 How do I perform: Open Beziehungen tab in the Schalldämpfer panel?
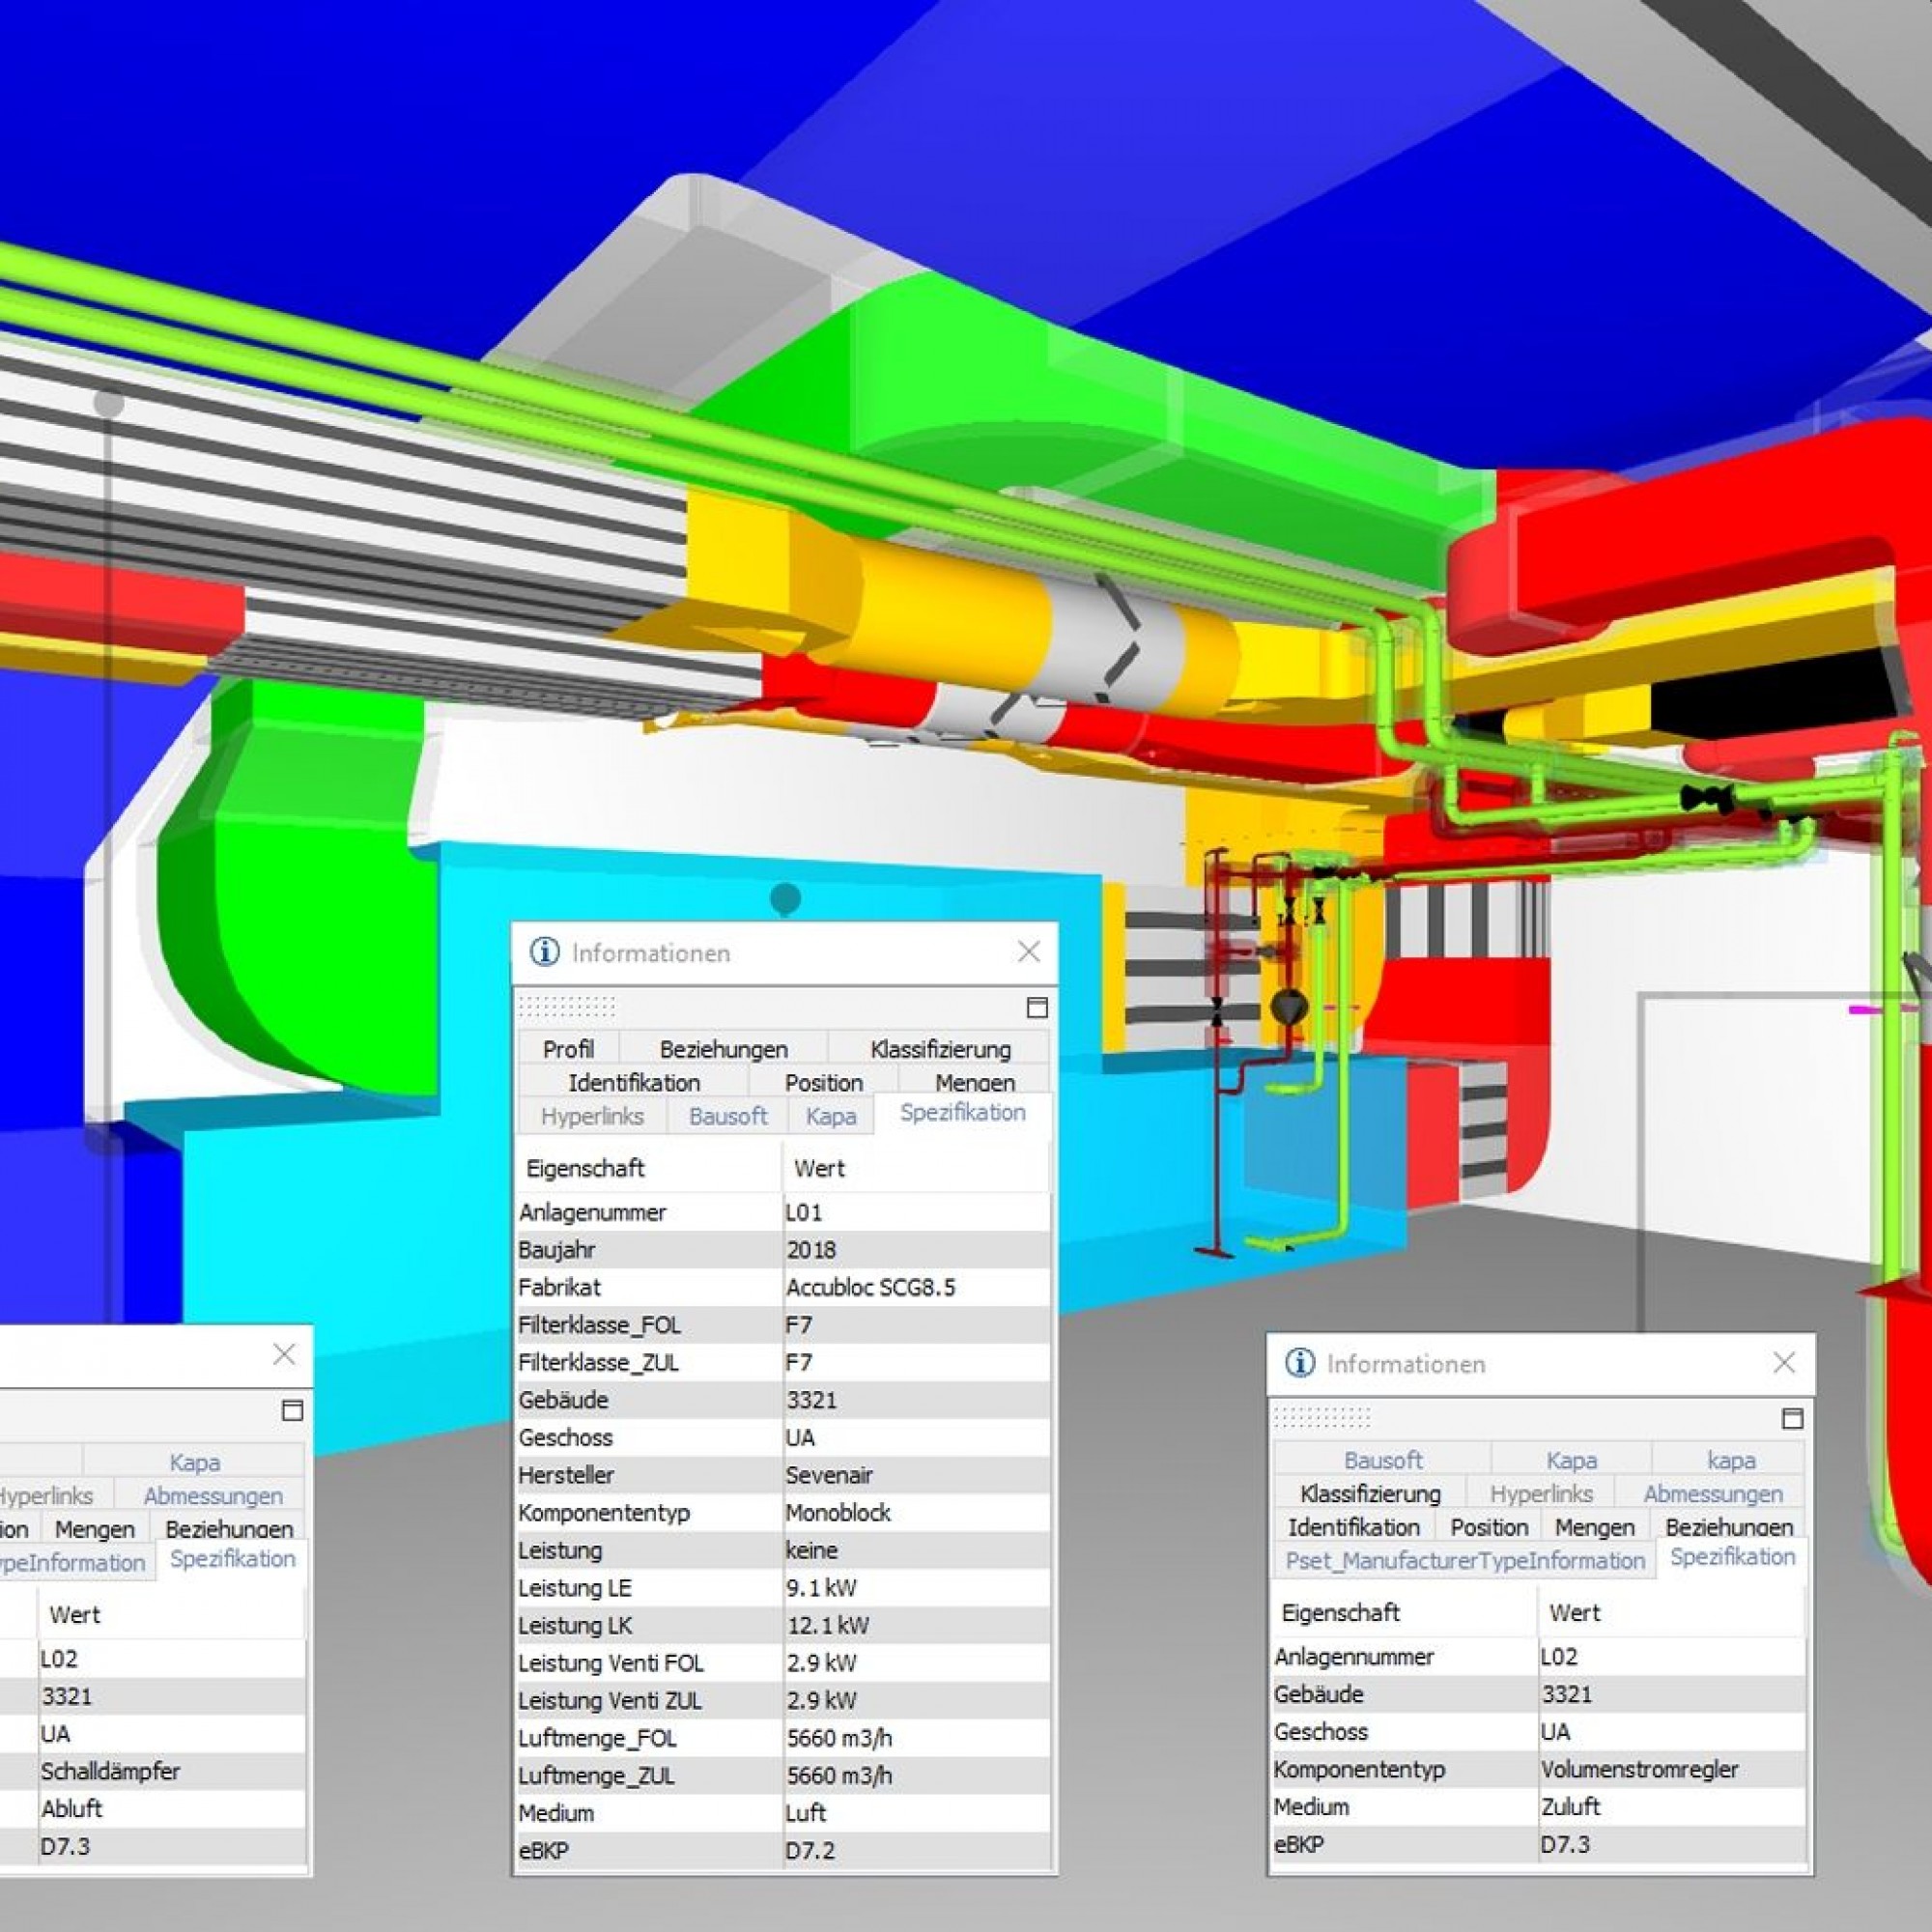pyautogui.click(x=229, y=1529)
